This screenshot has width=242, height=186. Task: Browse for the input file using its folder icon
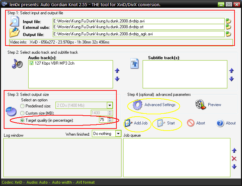228,21
